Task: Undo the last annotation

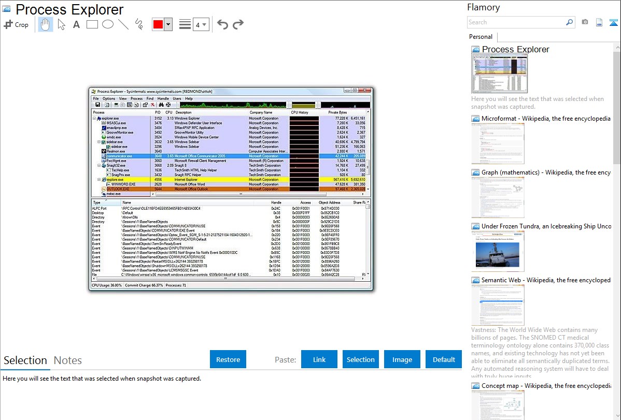Action: [x=222, y=24]
